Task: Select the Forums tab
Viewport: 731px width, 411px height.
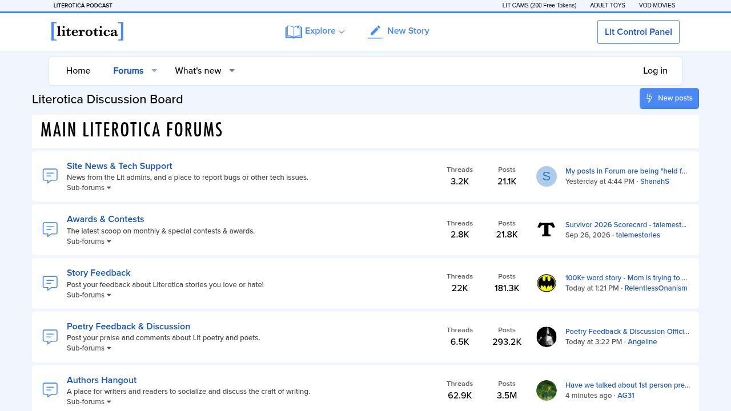Action: [128, 71]
